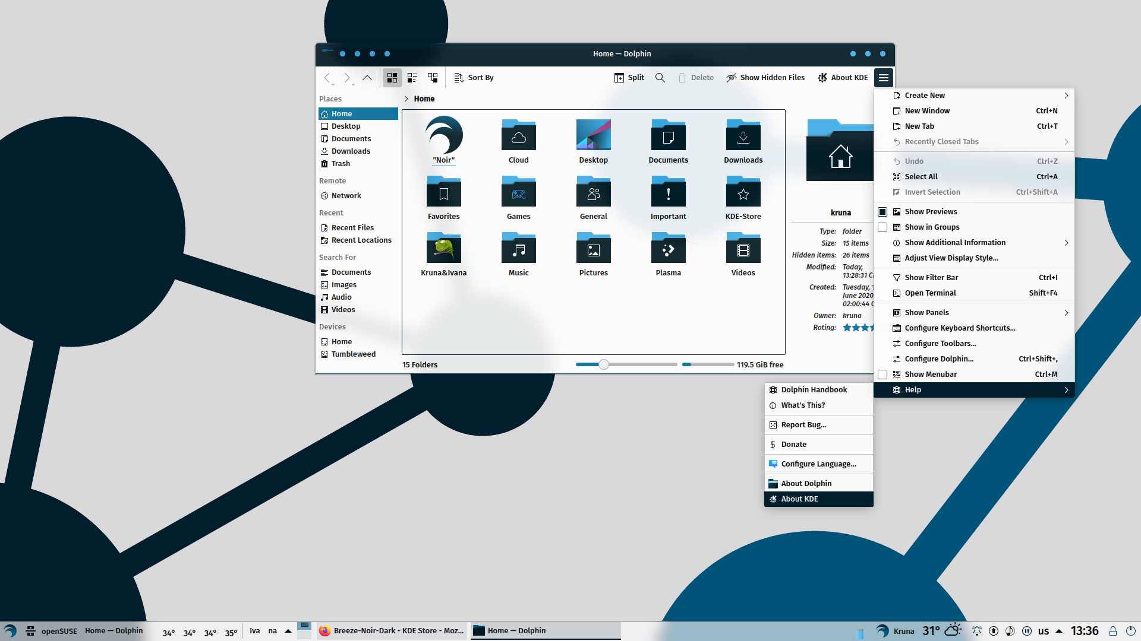Click the lock screen icon in the tray
Viewport: 1141px width, 641px height.
pos(1113,631)
